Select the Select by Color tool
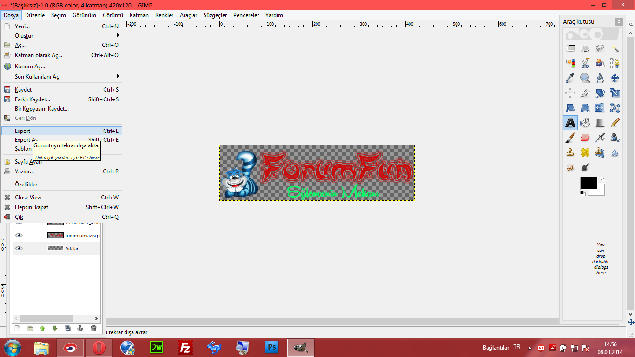This screenshot has height=357, width=635. click(x=570, y=63)
